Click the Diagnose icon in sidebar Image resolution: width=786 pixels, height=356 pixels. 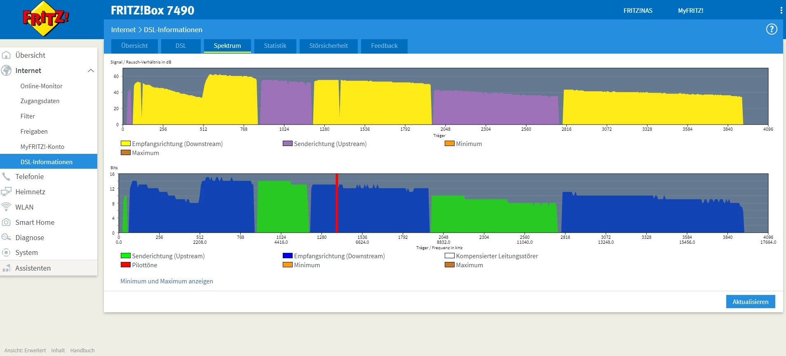pos(6,237)
